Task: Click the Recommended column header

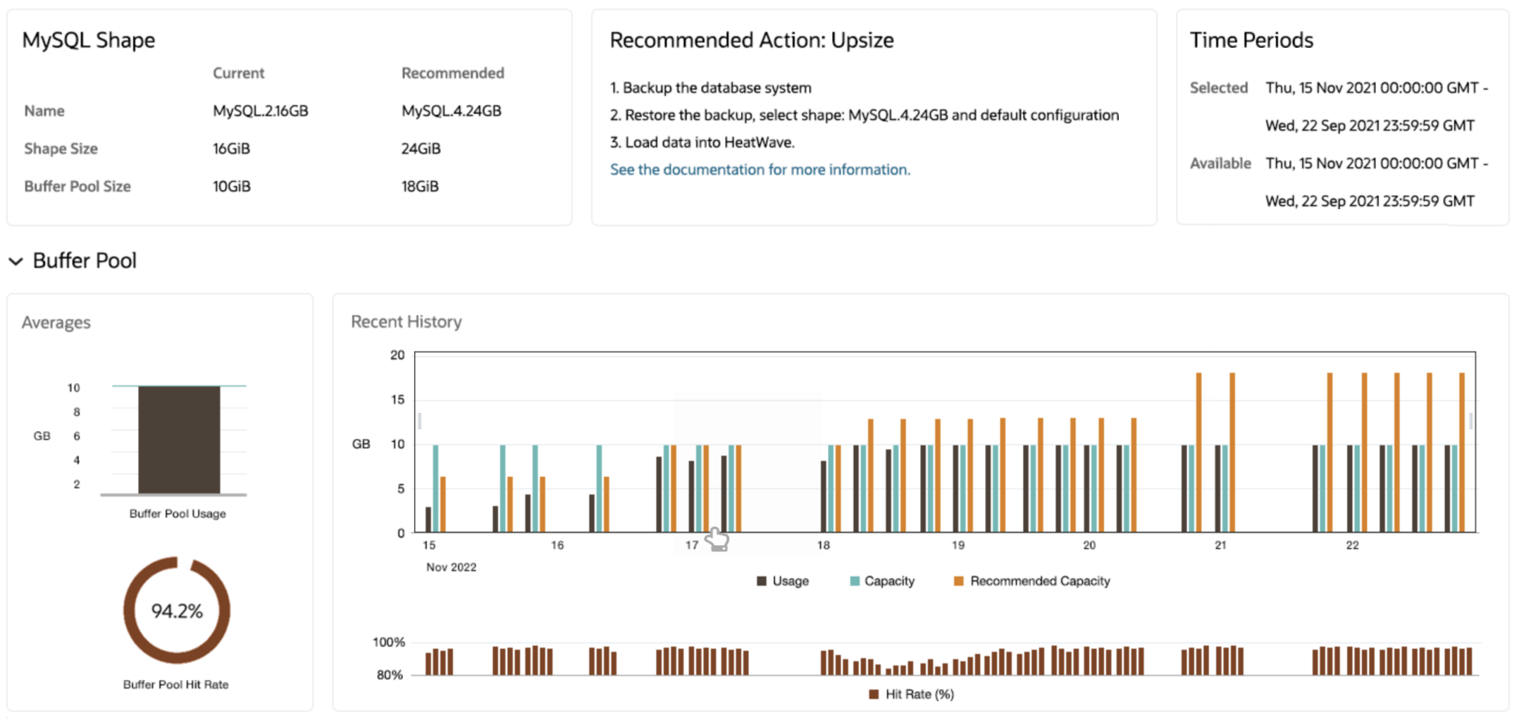Action: 452,73
